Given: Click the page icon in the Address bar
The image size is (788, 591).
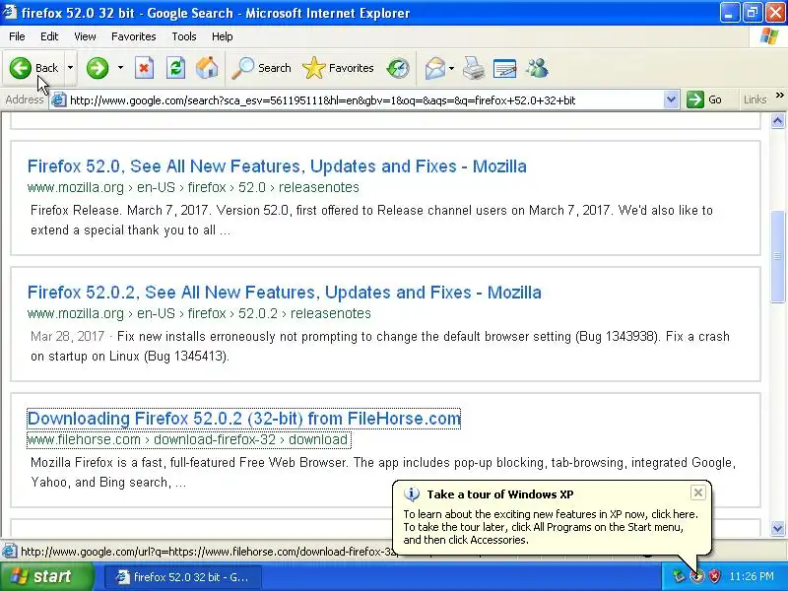Looking at the screenshot, I should (x=59, y=100).
